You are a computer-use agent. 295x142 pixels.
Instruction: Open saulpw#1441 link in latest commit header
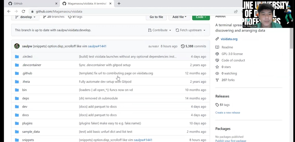point(97,46)
